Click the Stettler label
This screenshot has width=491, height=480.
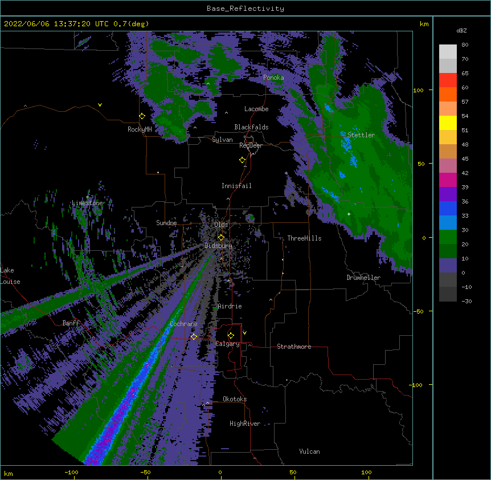pyautogui.click(x=361, y=135)
